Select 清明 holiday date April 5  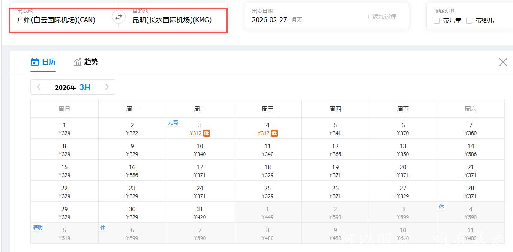point(64,234)
